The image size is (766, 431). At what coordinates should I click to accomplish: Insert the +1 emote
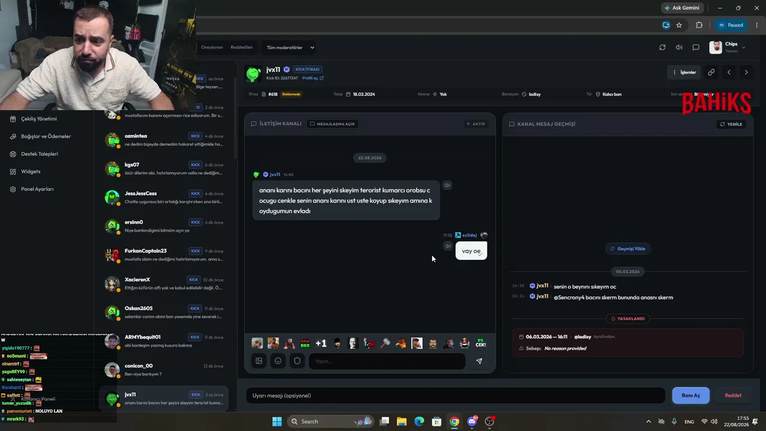[321, 344]
